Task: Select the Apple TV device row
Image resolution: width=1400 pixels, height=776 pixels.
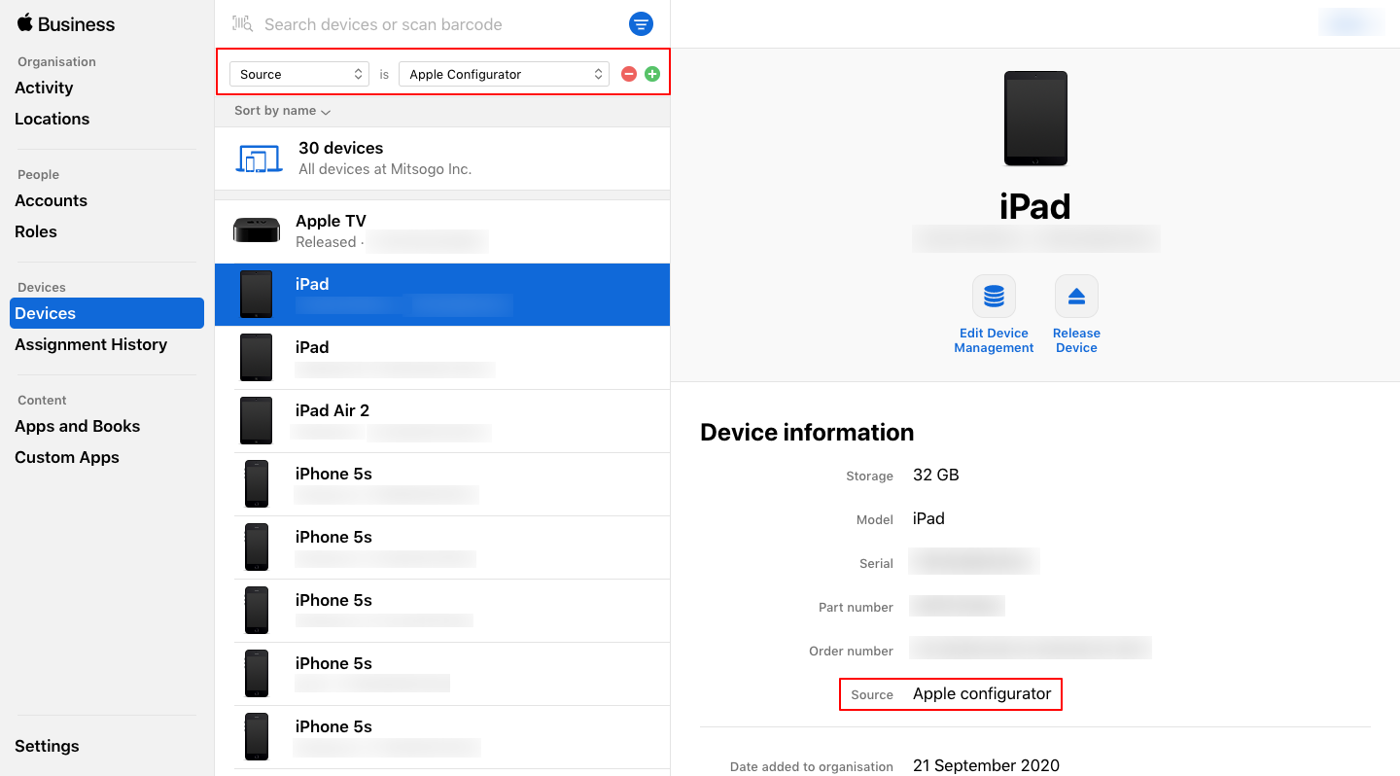Action: (x=442, y=231)
